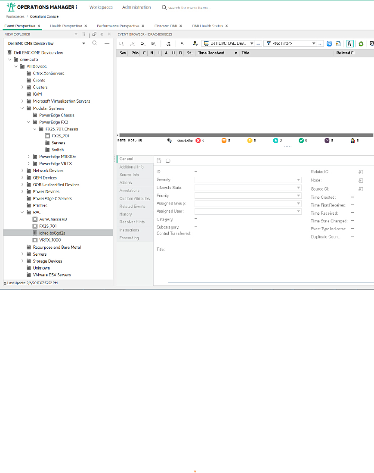Close the Event Perspective tab
This screenshot has height=473, width=374.
click(x=39, y=26)
